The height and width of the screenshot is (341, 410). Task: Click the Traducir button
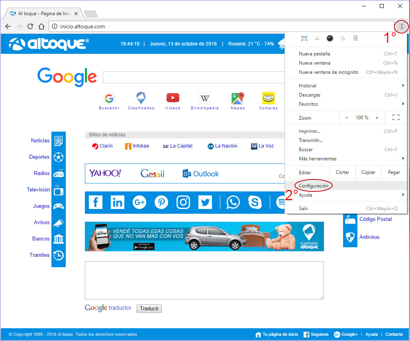click(149, 308)
